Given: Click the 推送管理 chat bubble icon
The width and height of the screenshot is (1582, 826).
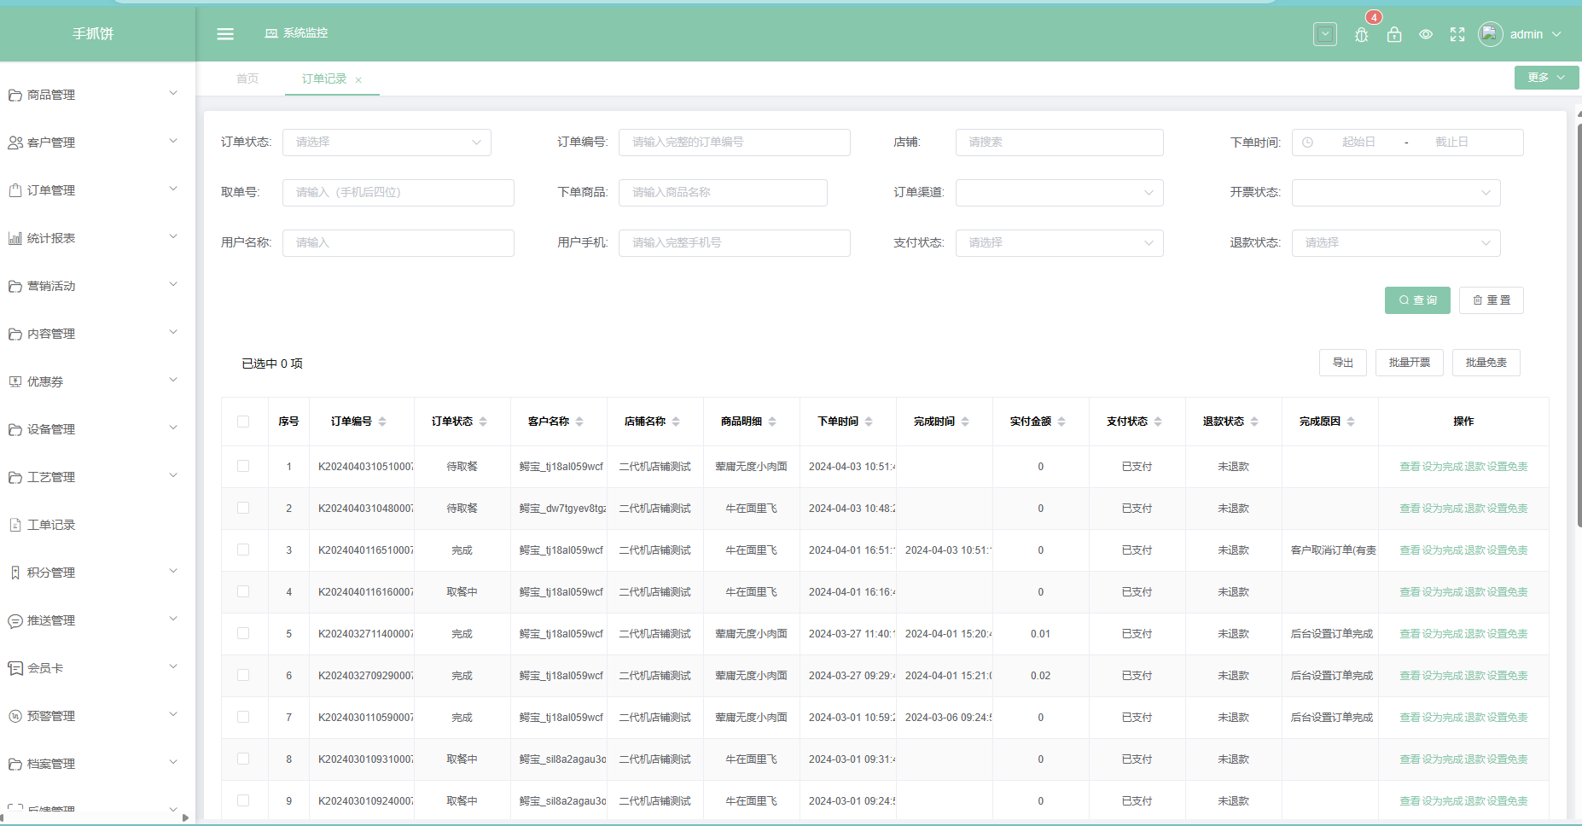Looking at the screenshot, I should click(x=15, y=620).
